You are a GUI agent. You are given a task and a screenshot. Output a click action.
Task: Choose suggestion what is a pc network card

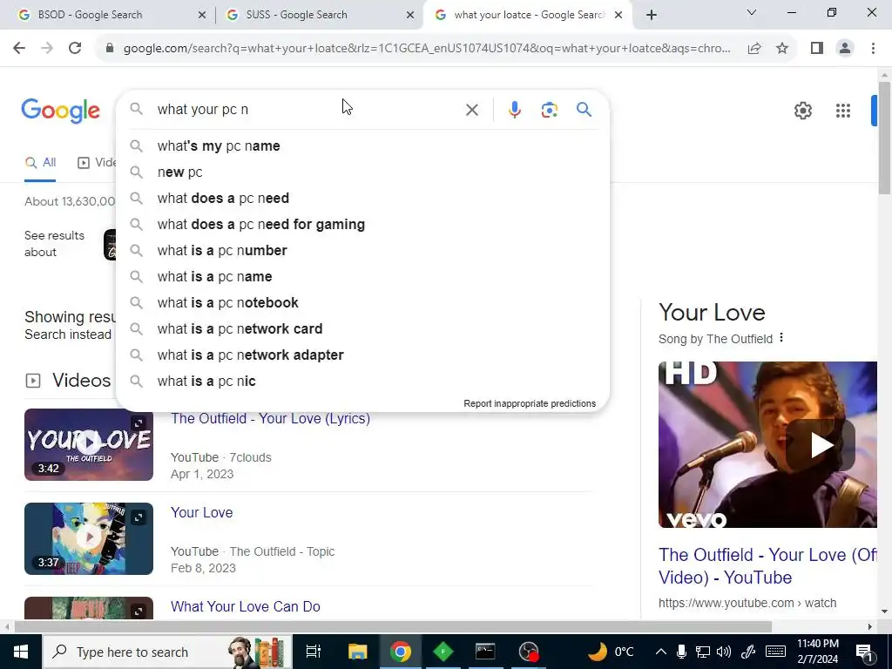click(x=363, y=328)
